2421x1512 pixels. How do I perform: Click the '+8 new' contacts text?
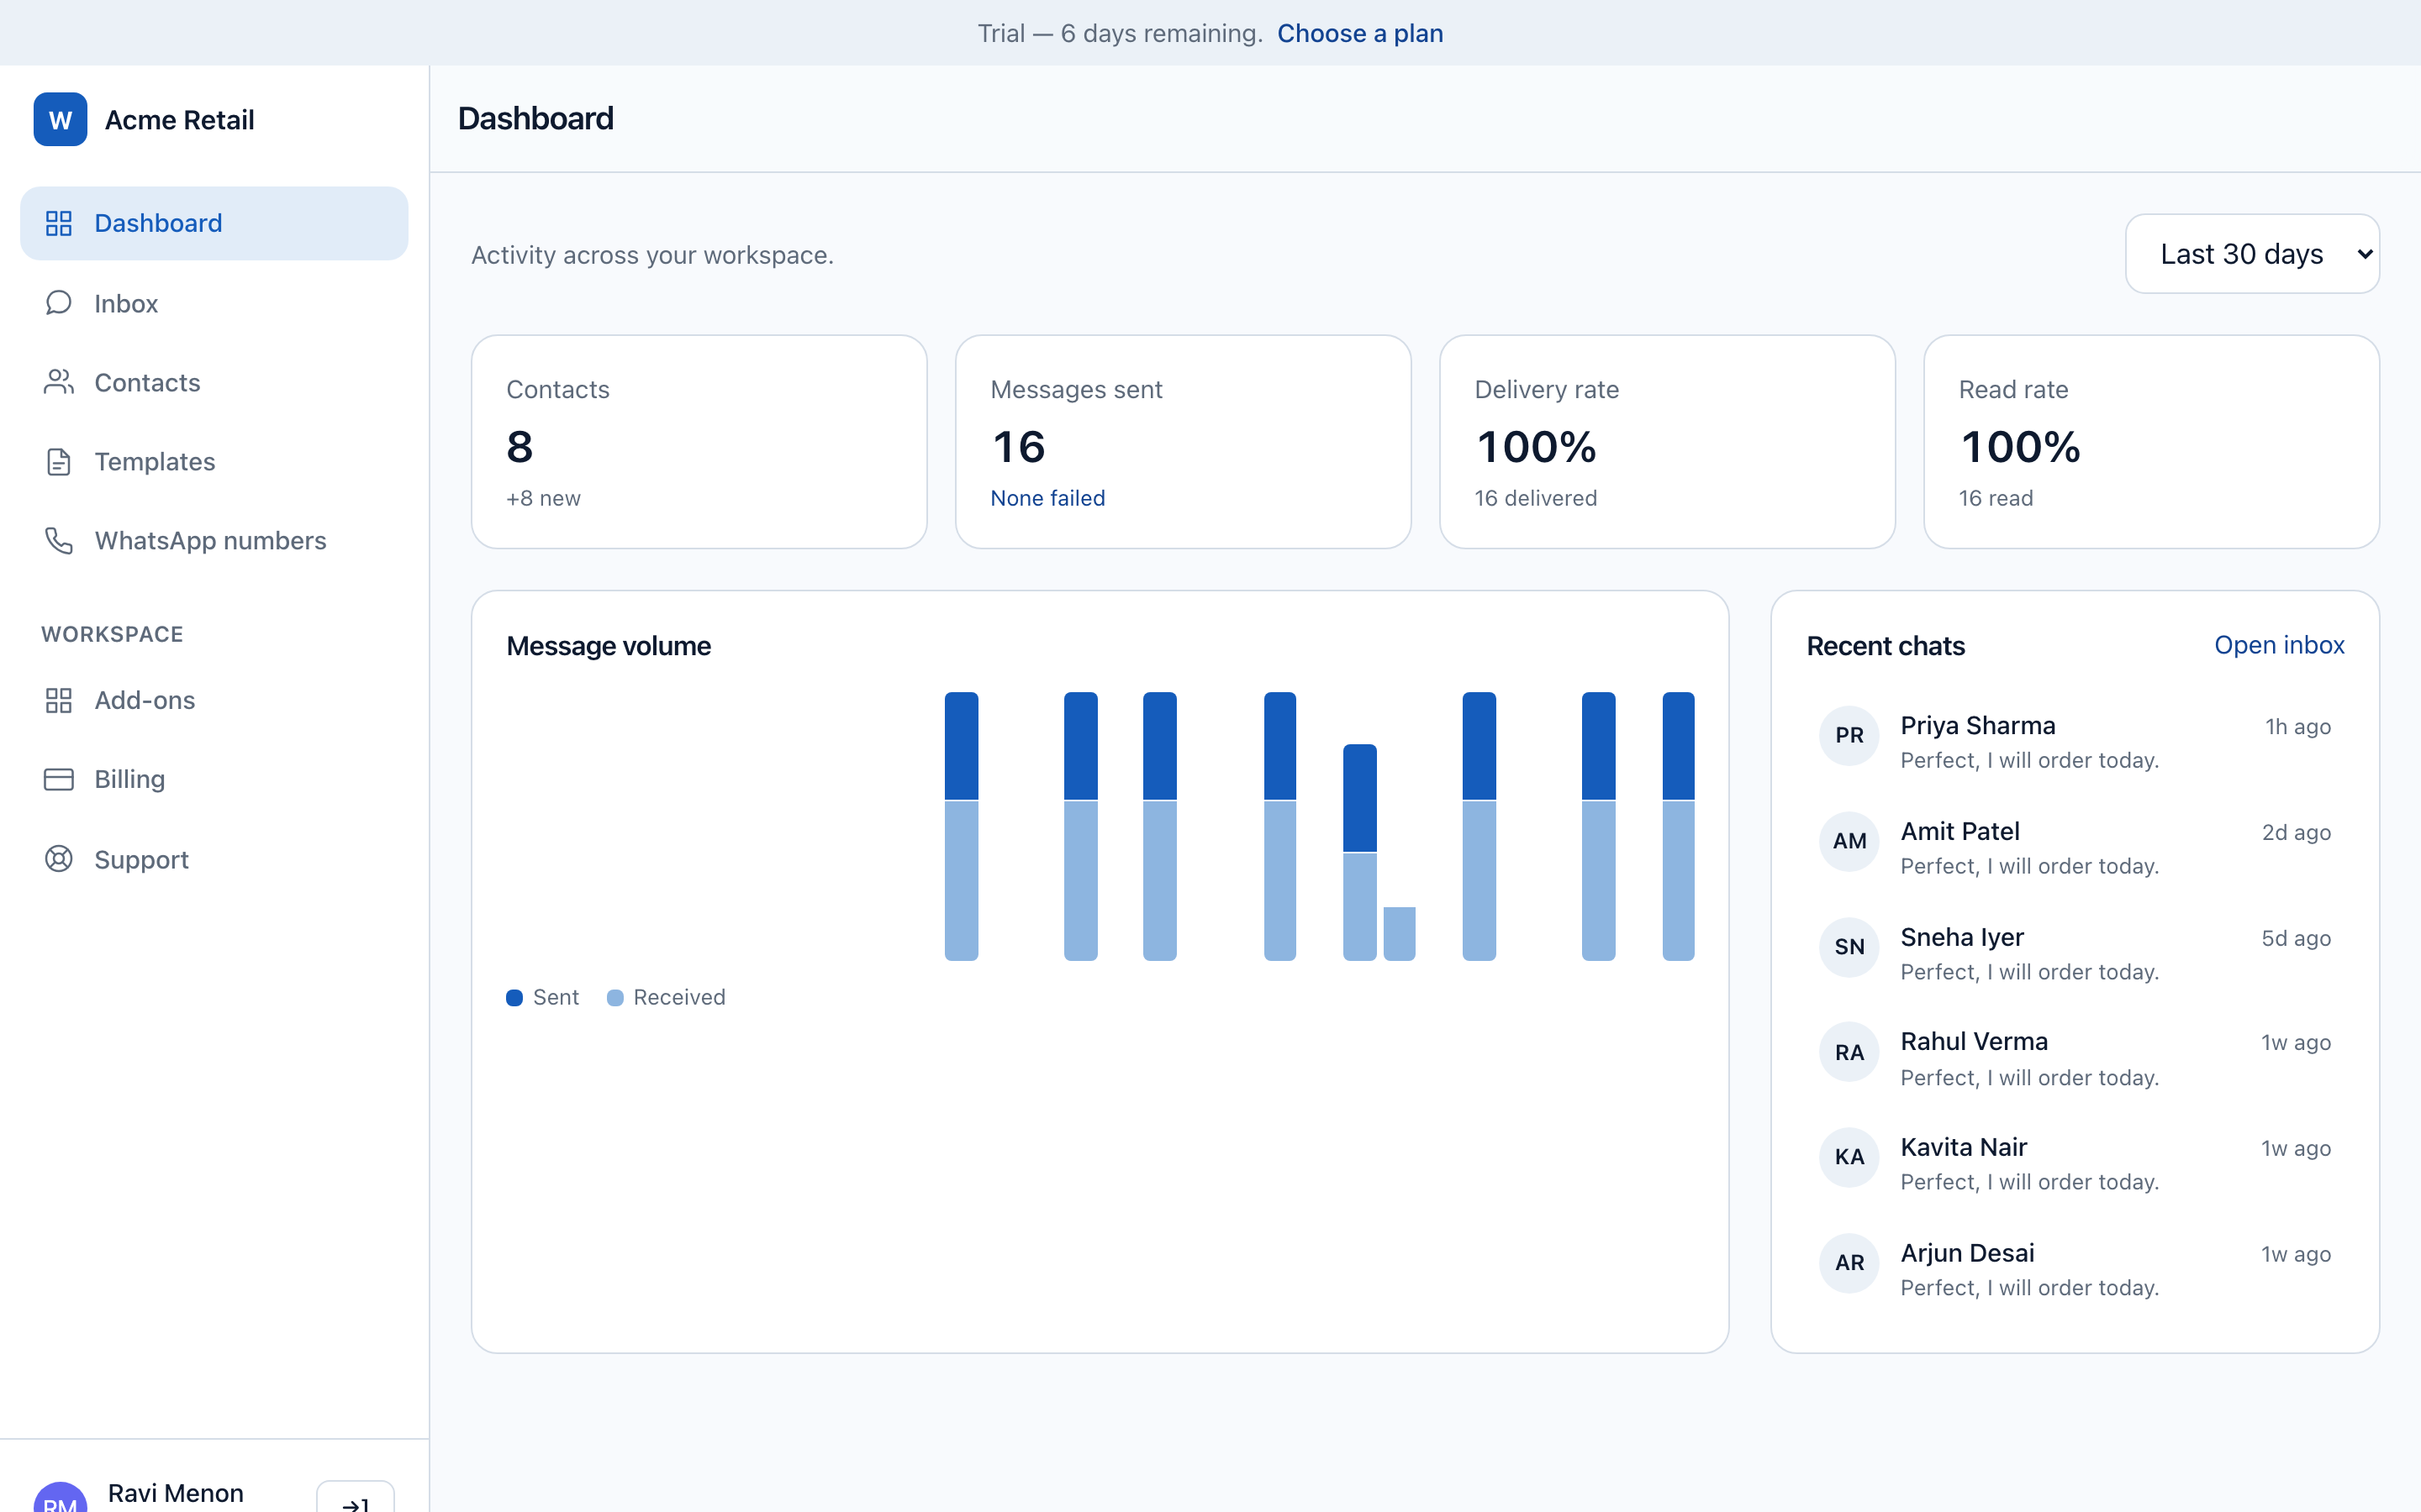(x=543, y=498)
